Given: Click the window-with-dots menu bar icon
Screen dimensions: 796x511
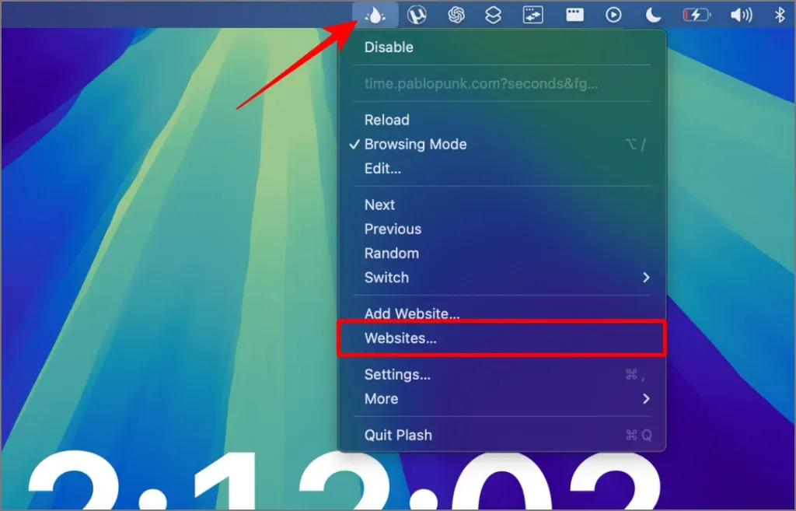Looking at the screenshot, I should (x=574, y=15).
